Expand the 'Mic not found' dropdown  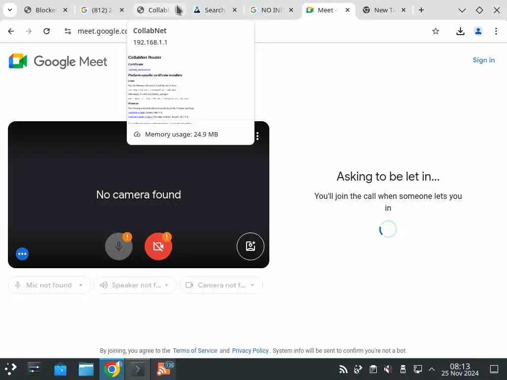[x=49, y=285]
